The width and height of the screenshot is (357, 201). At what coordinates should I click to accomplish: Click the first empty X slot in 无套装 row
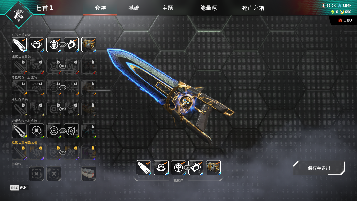tap(36, 174)
